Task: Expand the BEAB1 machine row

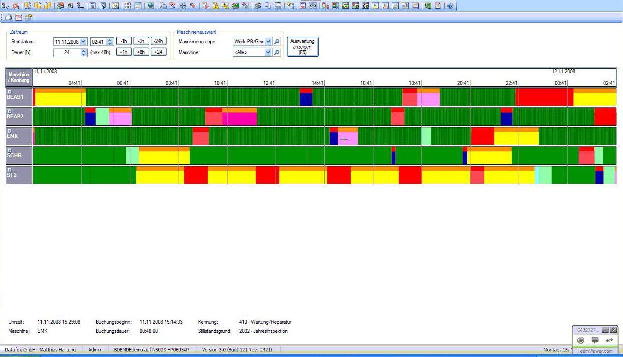Action: click(10, 91)
